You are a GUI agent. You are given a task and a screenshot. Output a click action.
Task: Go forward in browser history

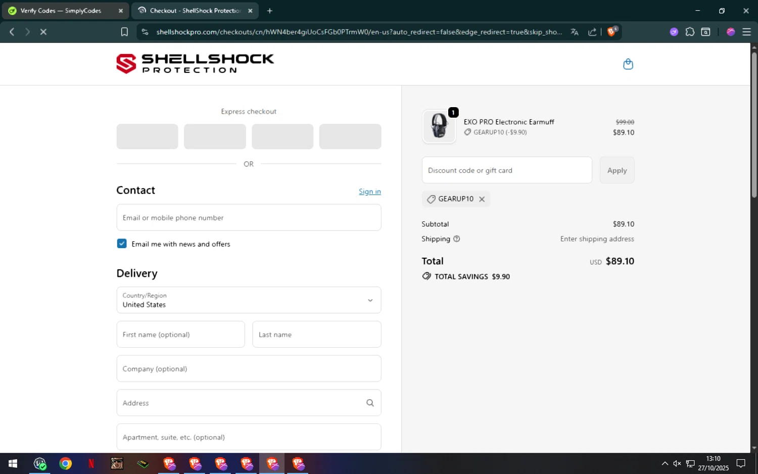click(x=28, y=32)
